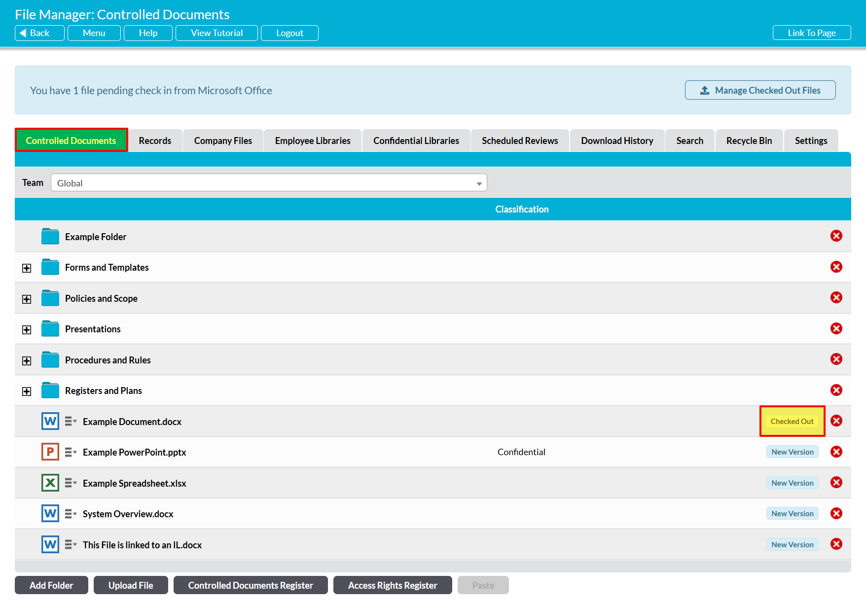Click the Example Folder folder icon
Viewport: 866px width, 605px height.
click(50, 237)
